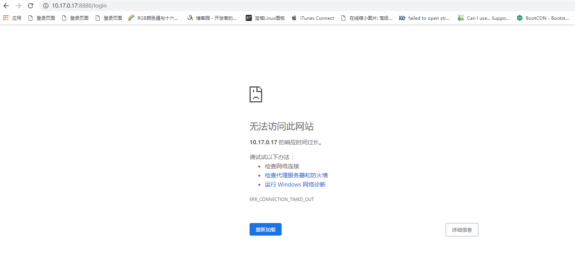Viewport: 575px width, 279px height.
Task: Open the first 登录页面 bookmark
Action: (42, 18)
